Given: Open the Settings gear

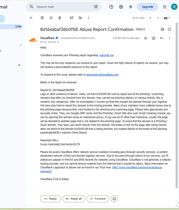Looking at the screenshot, I should point(121,7).
